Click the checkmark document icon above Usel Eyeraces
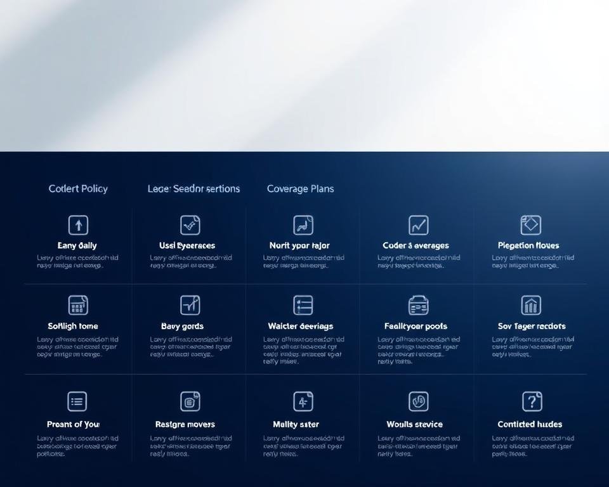Screen dimensions: 609x487 pos(190,225)
